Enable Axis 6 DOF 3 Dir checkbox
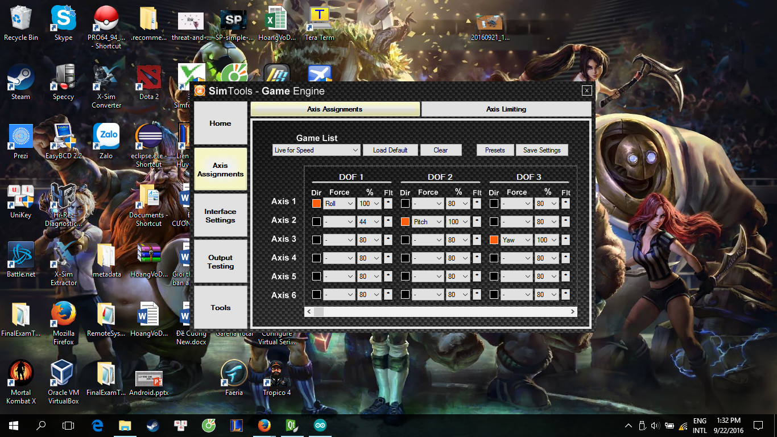 pyautogui.click(x=494, y=294)
